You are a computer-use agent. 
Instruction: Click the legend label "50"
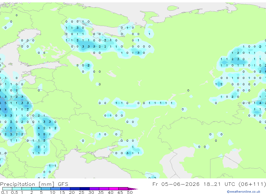pyautogui.click(x=130, y=192)
